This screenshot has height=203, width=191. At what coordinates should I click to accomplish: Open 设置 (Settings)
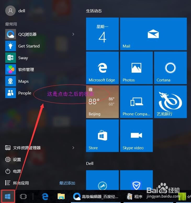point(13,159)
